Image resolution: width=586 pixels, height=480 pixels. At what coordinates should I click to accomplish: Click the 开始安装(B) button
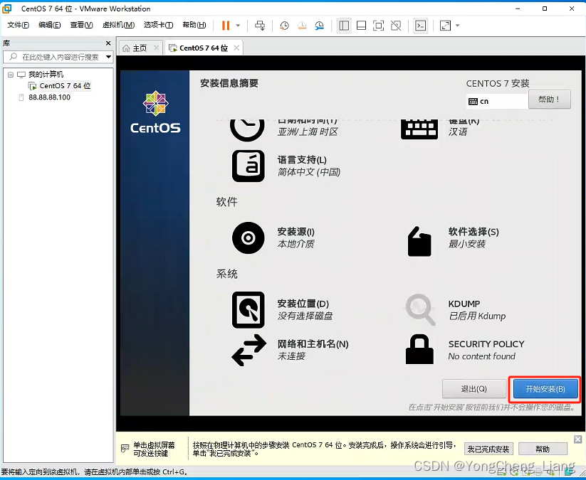[545, 389]
